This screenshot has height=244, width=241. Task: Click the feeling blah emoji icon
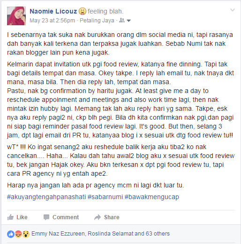pos(83,11)
